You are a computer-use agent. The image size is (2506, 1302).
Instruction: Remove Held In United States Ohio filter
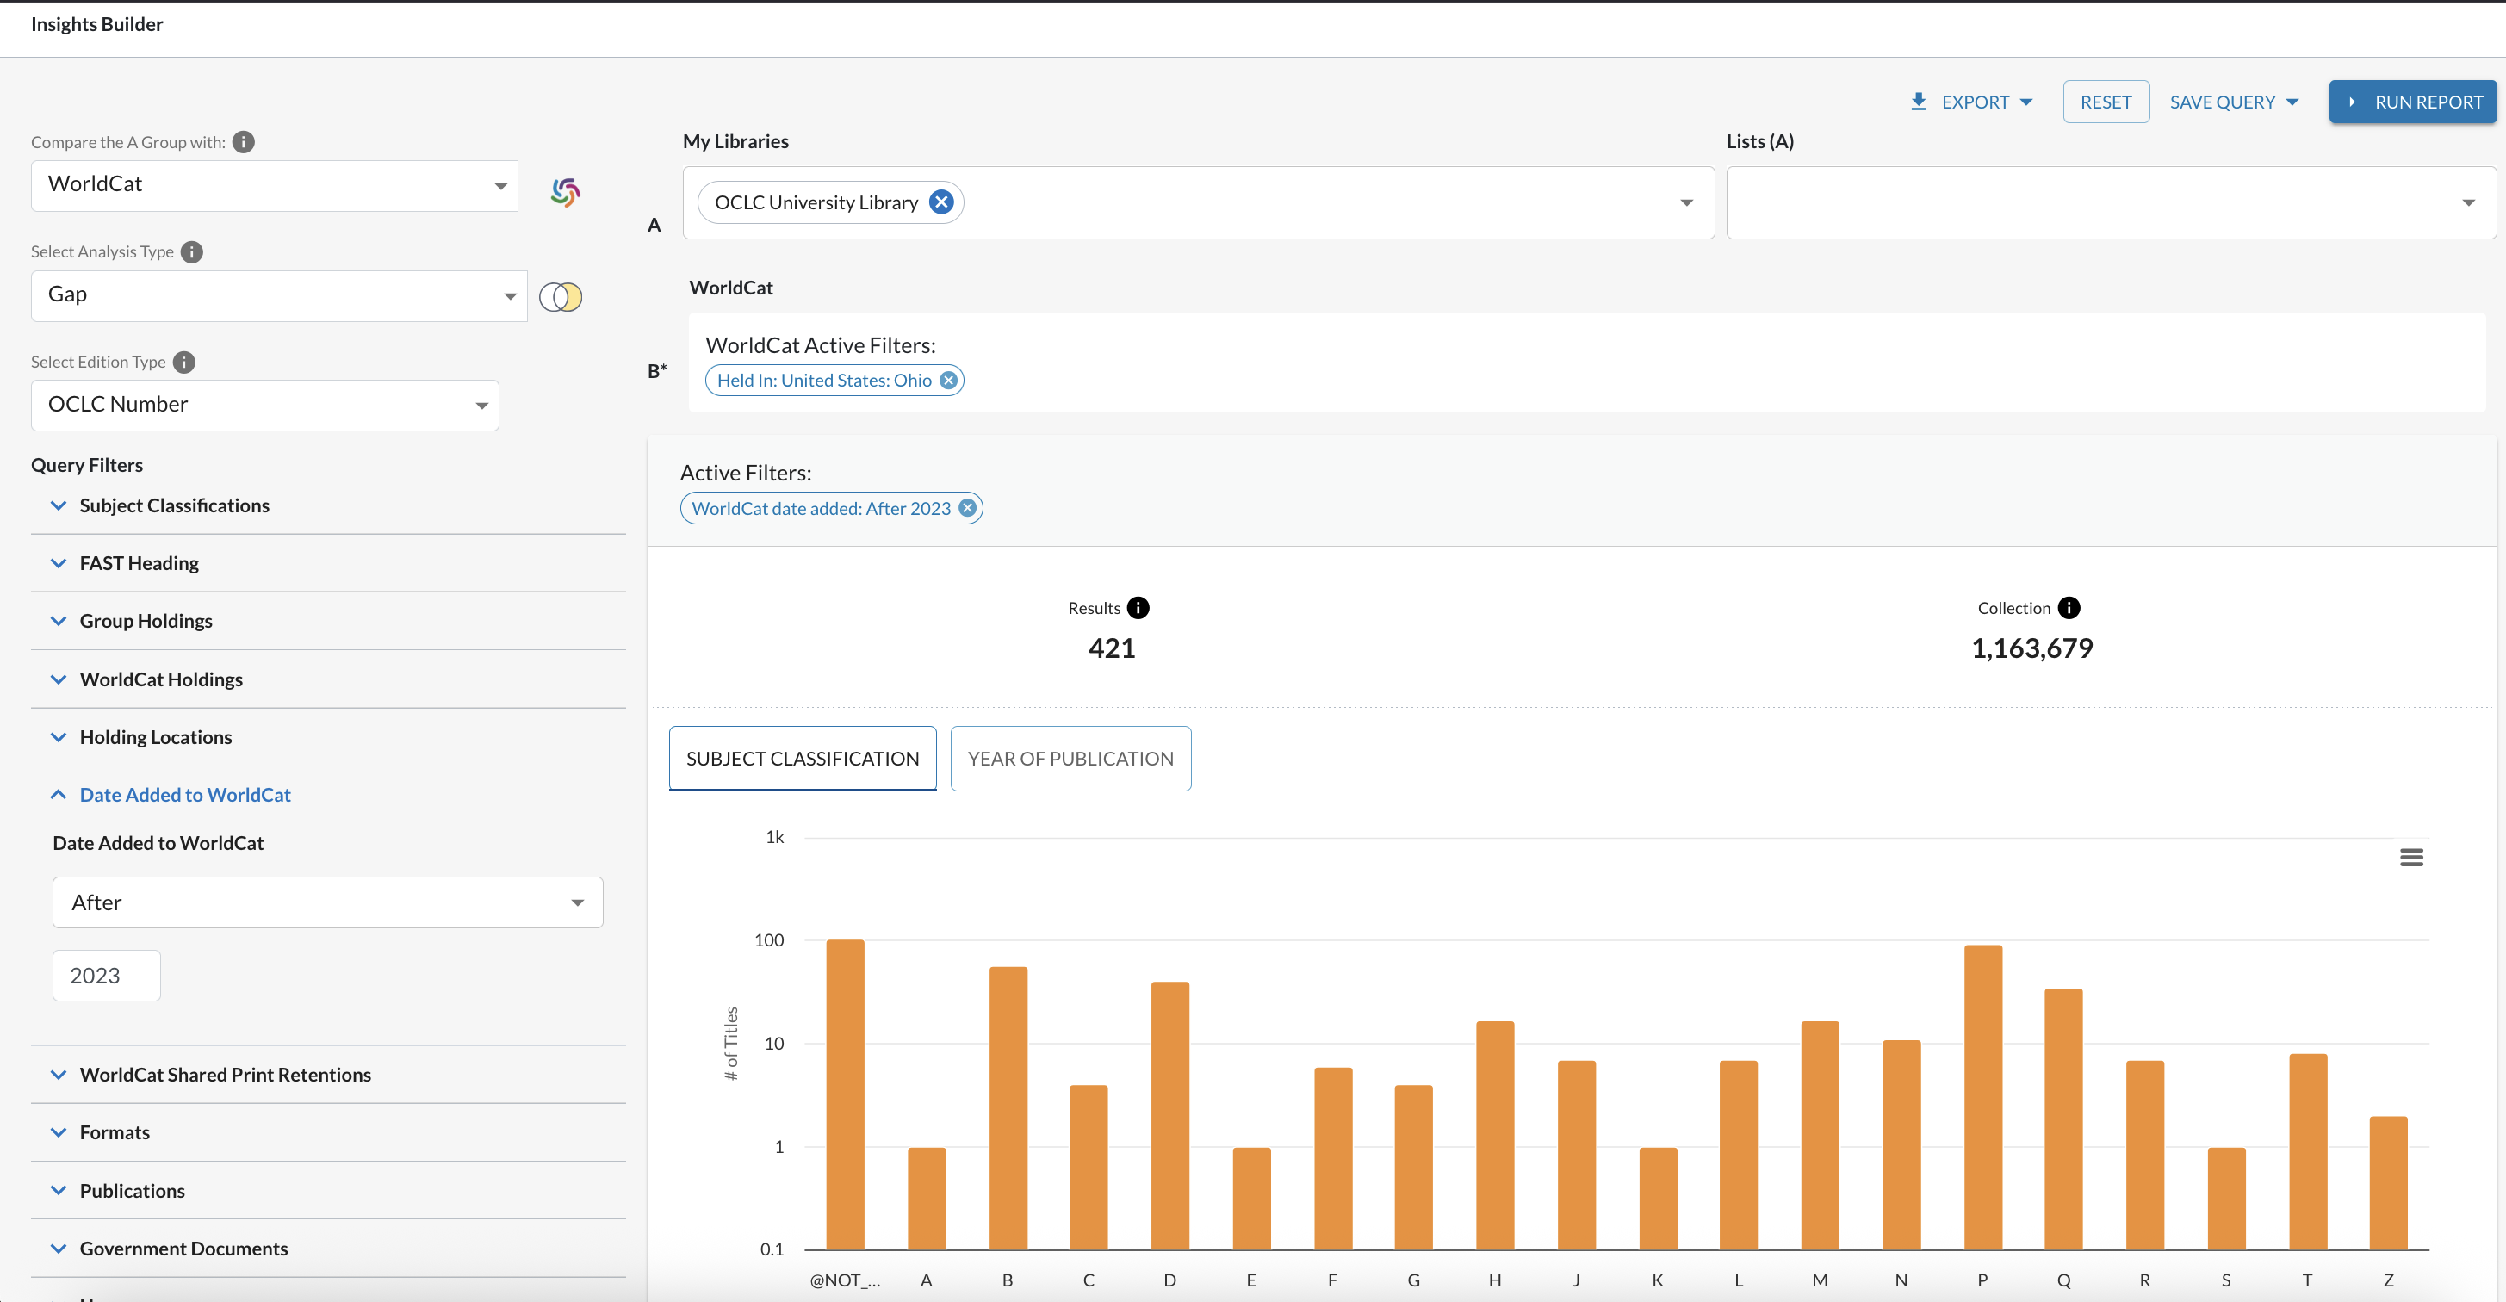point(948,381)
